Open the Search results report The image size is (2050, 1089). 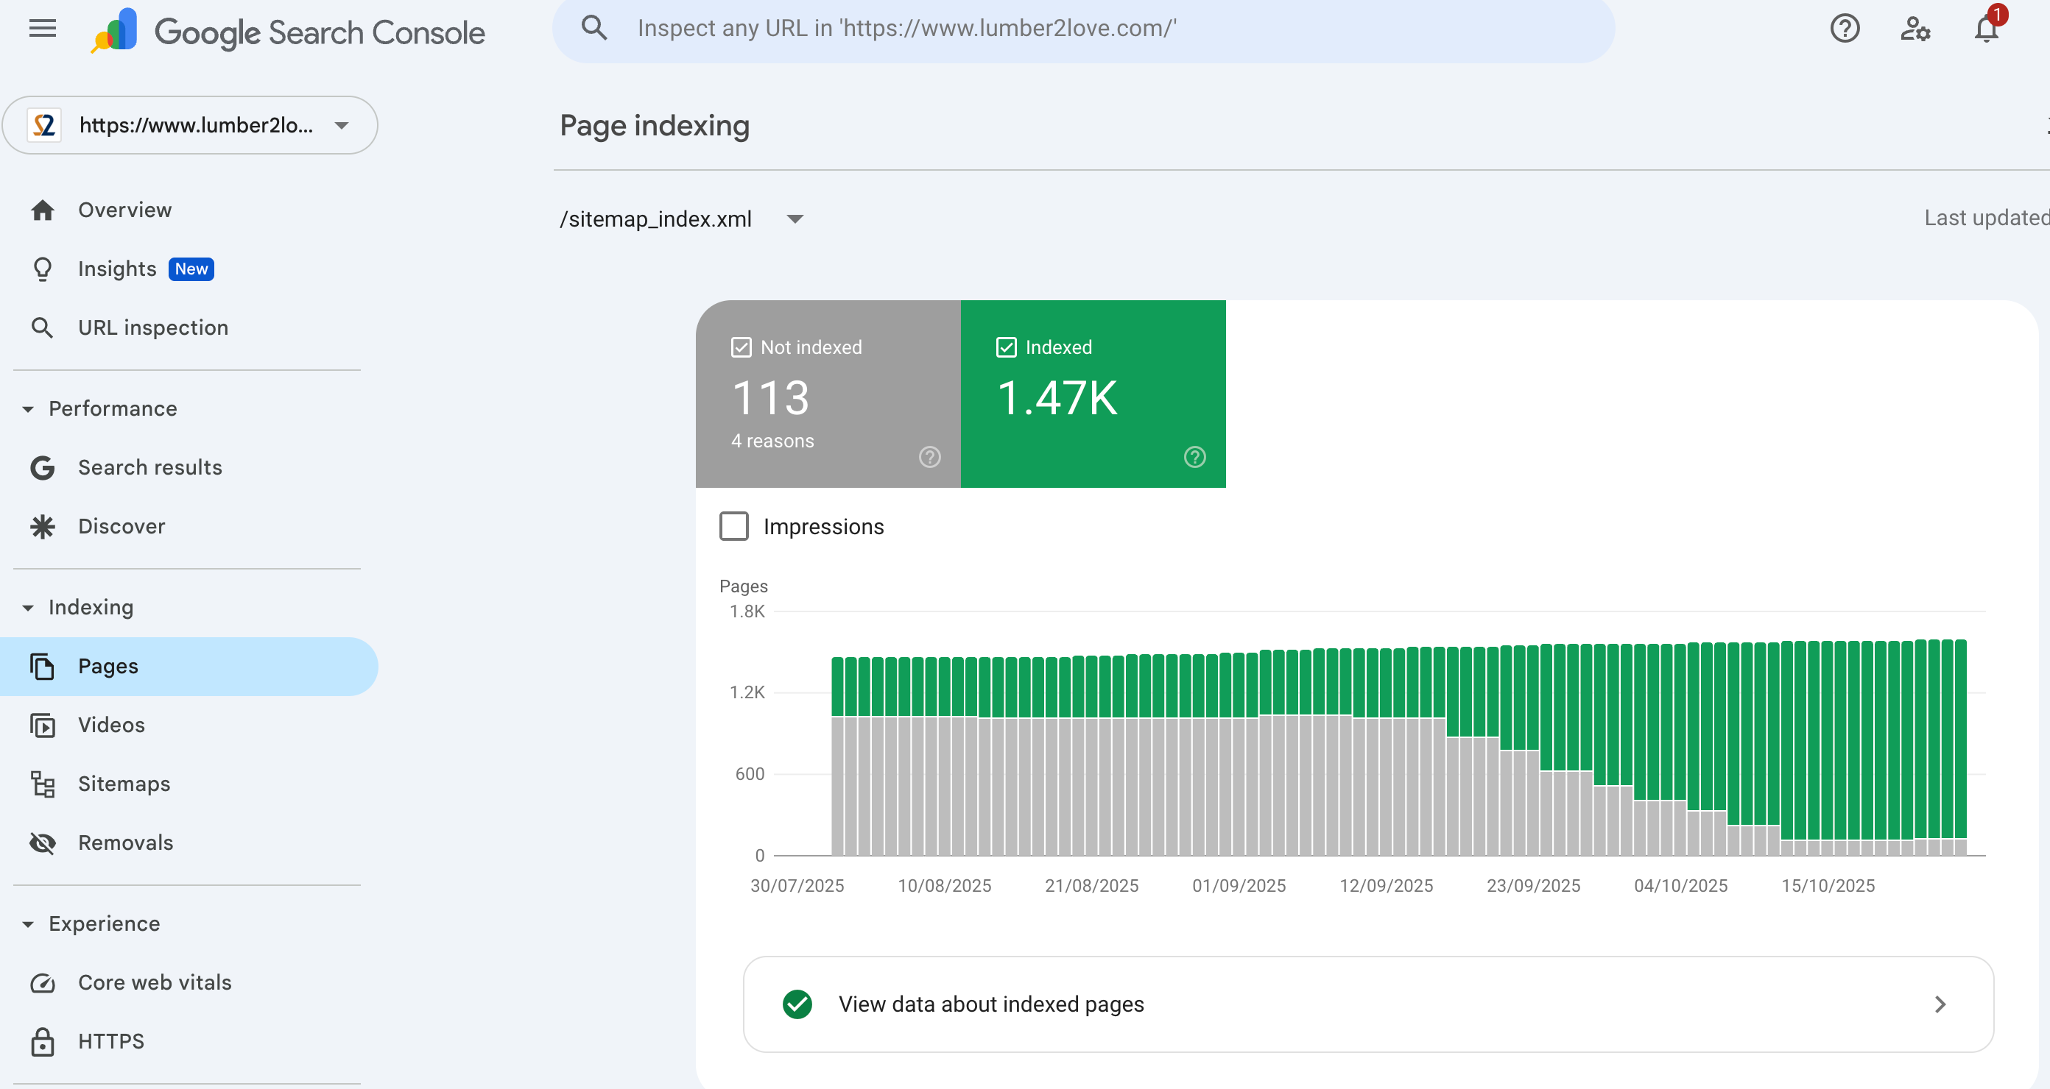coord(149,468)
